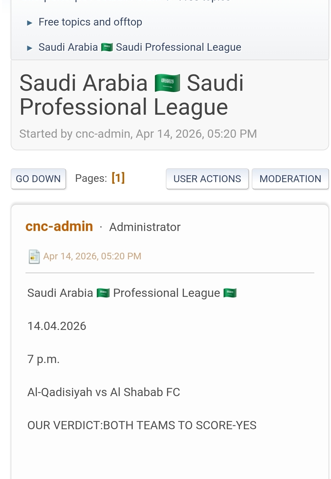This screenshot has width=331, height=479.
Task: Click the flag after "Saudi Arabia" in the post body
Action: tap(103, 293)
